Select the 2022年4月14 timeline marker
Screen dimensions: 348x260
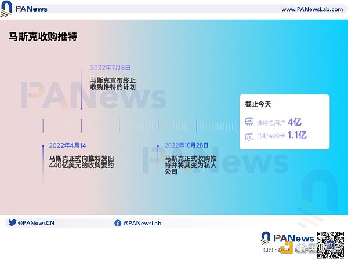tap(43, 145)
